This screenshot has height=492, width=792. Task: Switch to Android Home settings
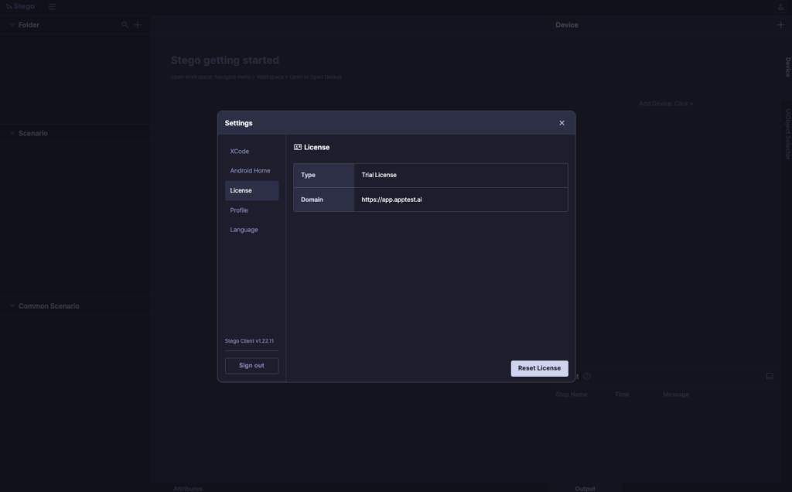[251, 171]
